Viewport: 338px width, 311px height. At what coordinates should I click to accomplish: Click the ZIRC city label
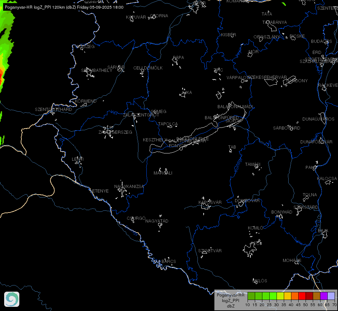click(218, 70)
